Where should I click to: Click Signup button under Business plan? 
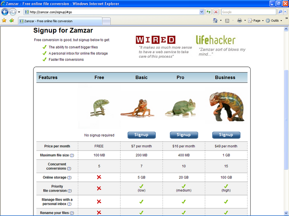[x=226, y=135]
